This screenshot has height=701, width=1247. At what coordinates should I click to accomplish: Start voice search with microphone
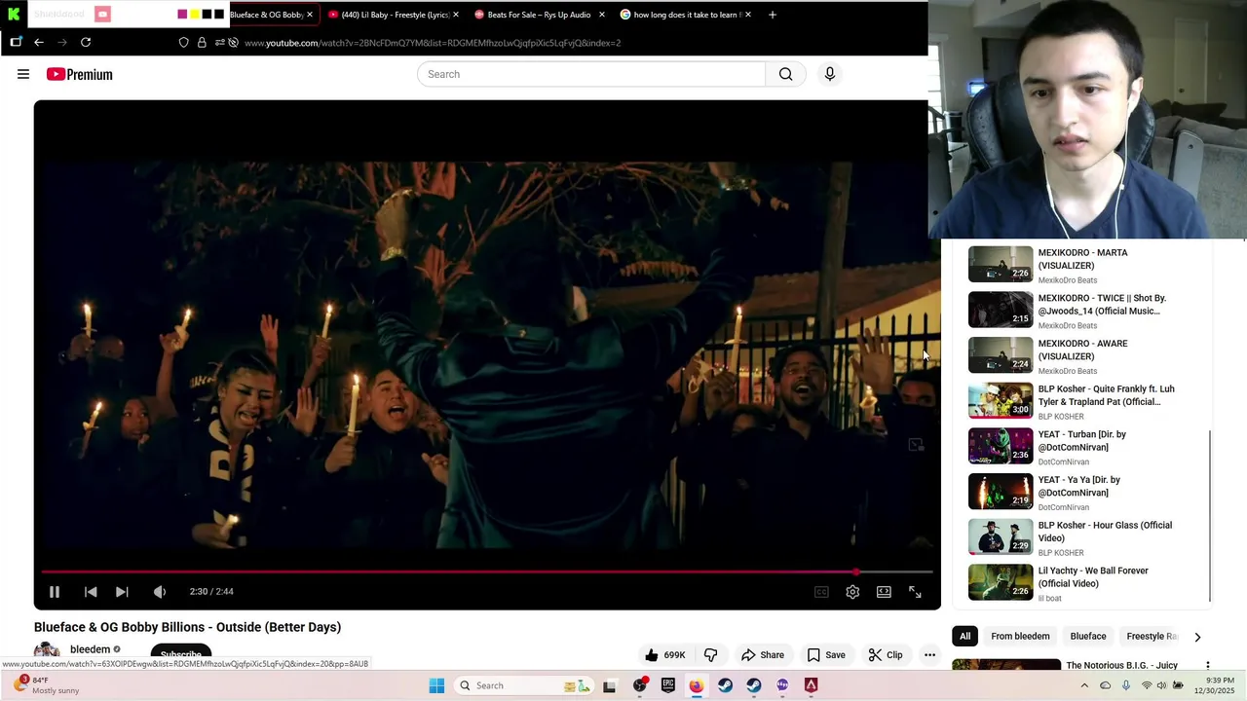point(830,74)
